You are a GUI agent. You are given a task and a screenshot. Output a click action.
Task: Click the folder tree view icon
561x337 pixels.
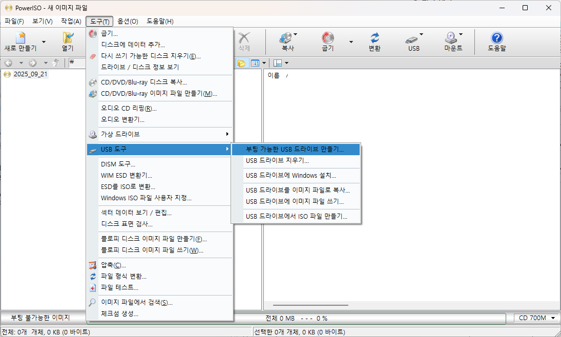point(242,64)
